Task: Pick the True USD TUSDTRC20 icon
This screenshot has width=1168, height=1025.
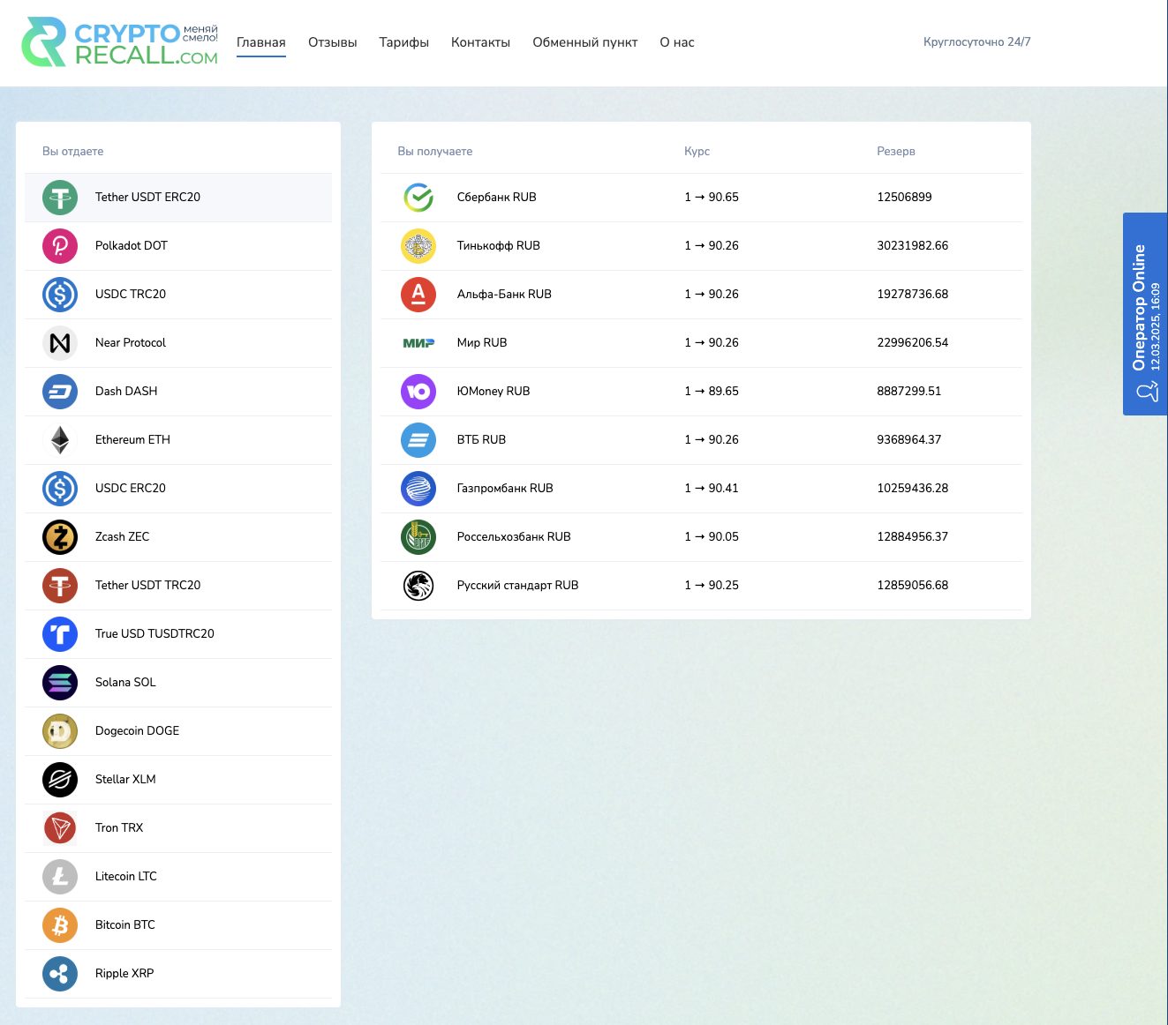Action: [60, 634]
